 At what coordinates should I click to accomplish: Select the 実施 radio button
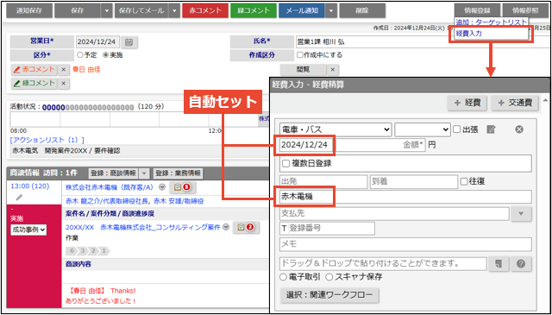click(105, 55)
